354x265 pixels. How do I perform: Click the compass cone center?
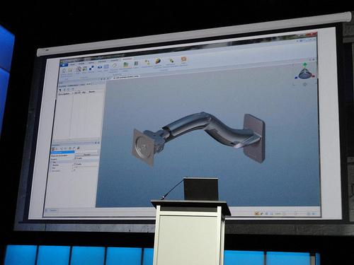305,73
